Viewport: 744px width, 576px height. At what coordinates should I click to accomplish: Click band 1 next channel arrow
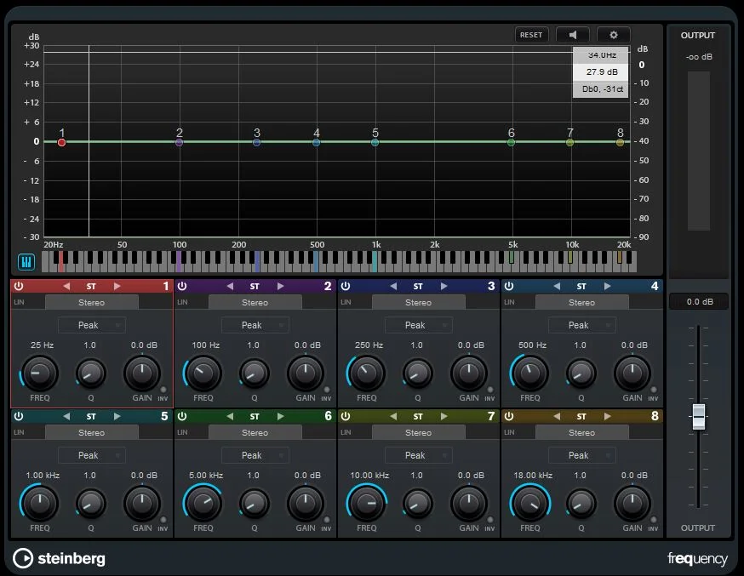117,287
